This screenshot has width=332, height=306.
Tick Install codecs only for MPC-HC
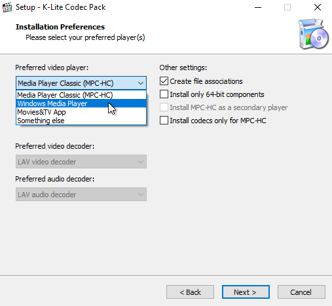pyautogui.click(x=164, y=121)
